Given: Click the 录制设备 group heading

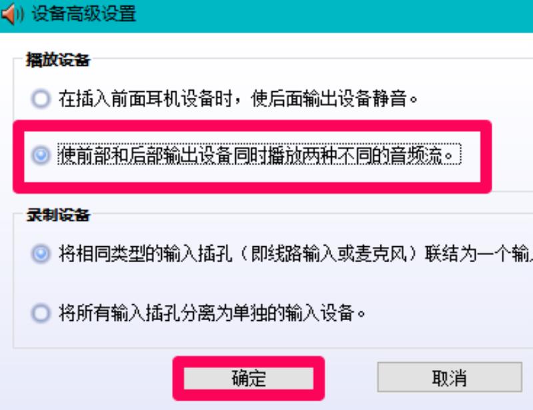Looking at the screenshot, I should (58, 215).
